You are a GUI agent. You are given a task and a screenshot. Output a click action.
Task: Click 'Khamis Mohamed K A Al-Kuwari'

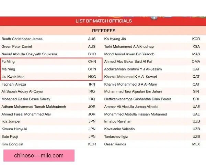click(x=130, y=77)
